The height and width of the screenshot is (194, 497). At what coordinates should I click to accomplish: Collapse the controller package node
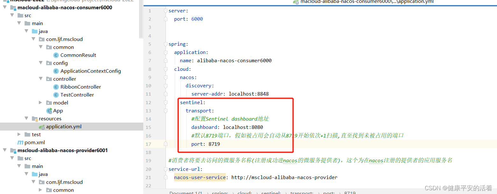pos(41,79)
